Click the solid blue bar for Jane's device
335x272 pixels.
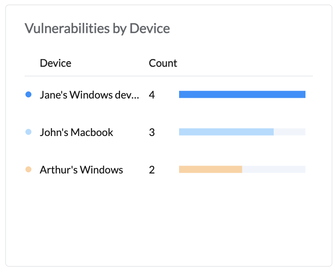point(242,94)
